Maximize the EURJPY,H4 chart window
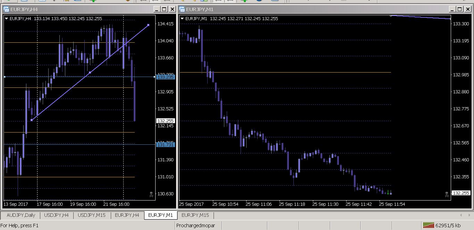 (165, 9)
